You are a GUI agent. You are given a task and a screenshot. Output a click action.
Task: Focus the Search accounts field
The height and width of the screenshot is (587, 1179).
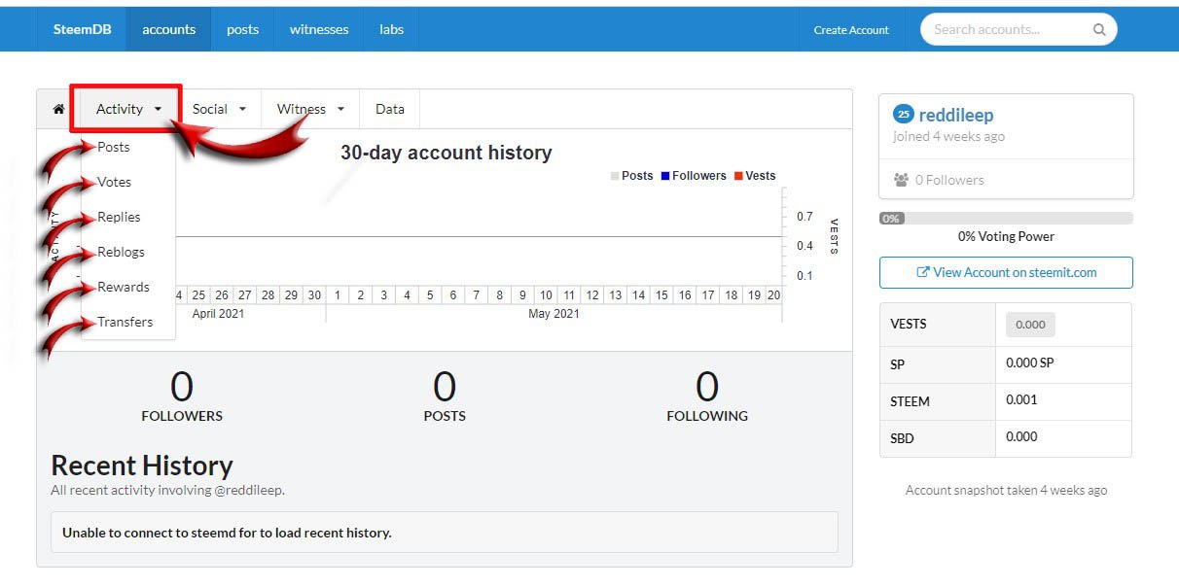1007,29
